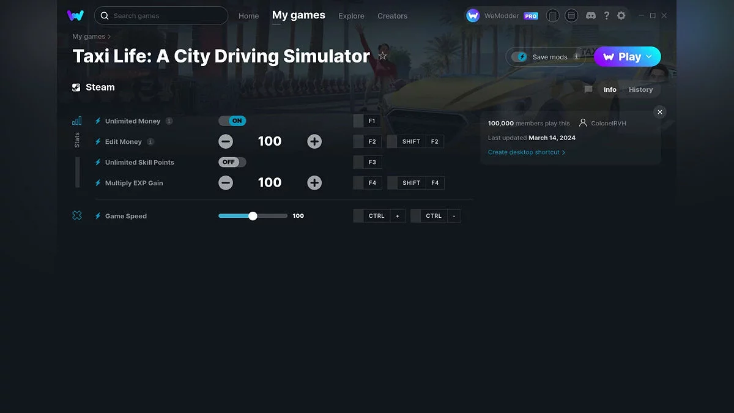Click the Multiply EXP Gain value 100
Viewport: 734px width, 413px height.
[x=270, y=182]
